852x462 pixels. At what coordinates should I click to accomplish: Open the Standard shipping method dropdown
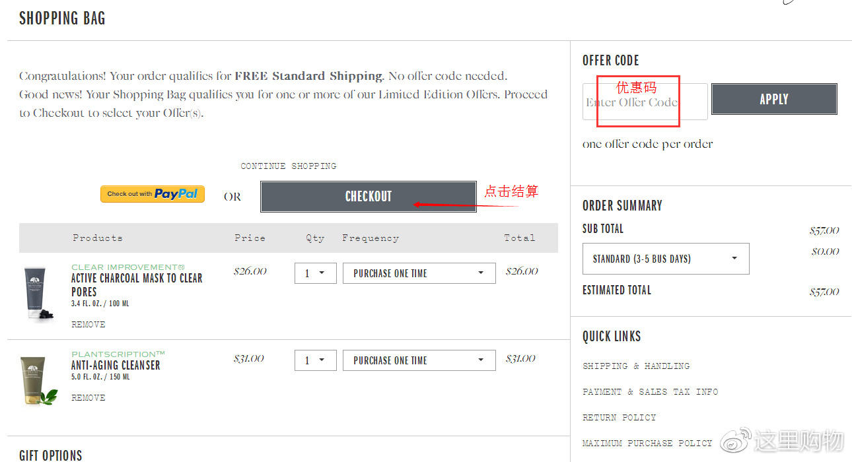[x=666, y=259]
